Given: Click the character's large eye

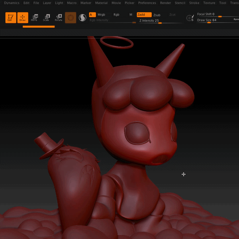Looking at the screenshot, I should [138, 133].
